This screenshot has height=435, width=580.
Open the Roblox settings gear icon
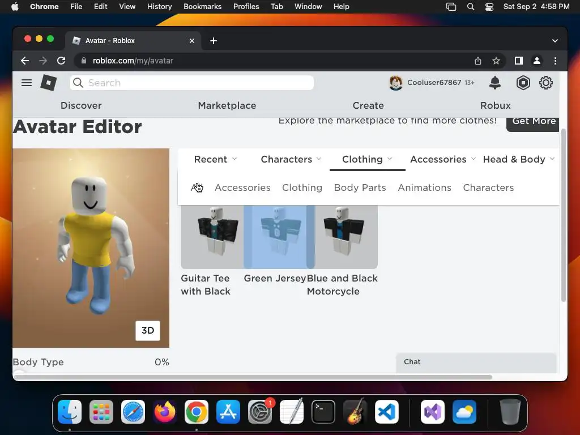(x=545, y=83)
